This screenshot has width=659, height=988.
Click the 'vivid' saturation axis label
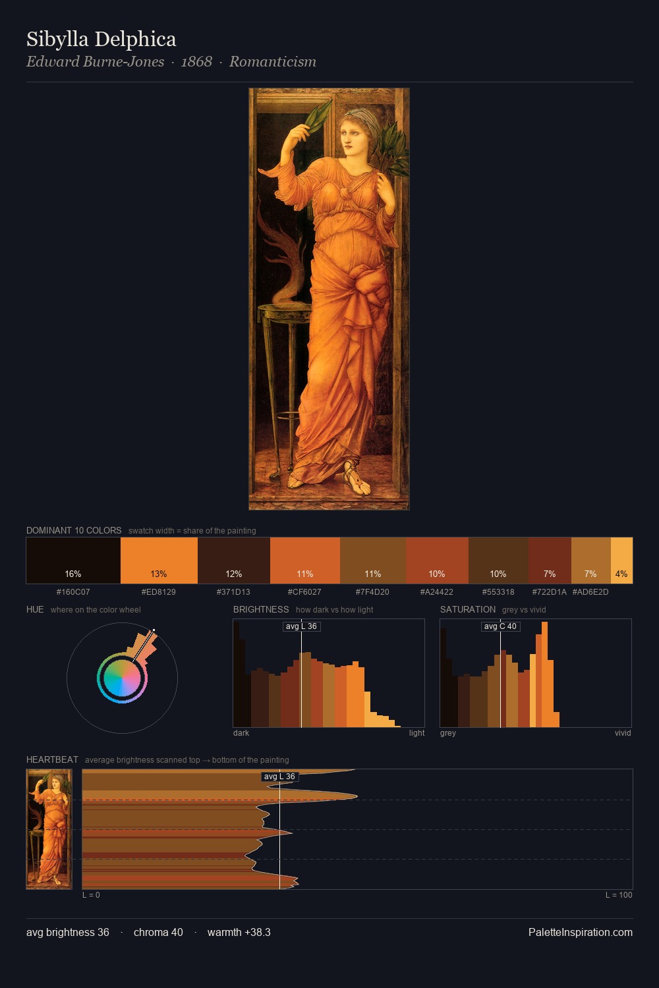[x=623, y=733]
